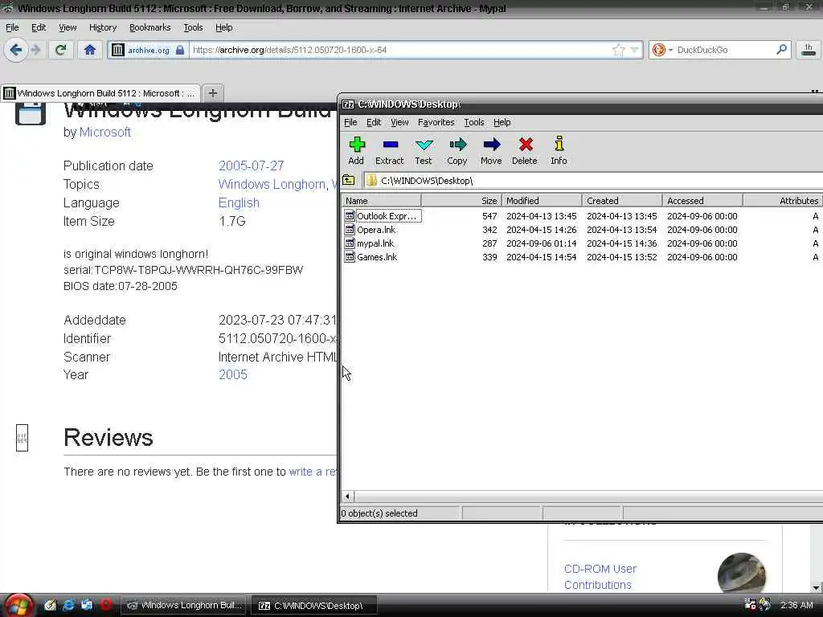
Task: Open the Bookmarks menu in Mypal
Action: pos(150,27)
